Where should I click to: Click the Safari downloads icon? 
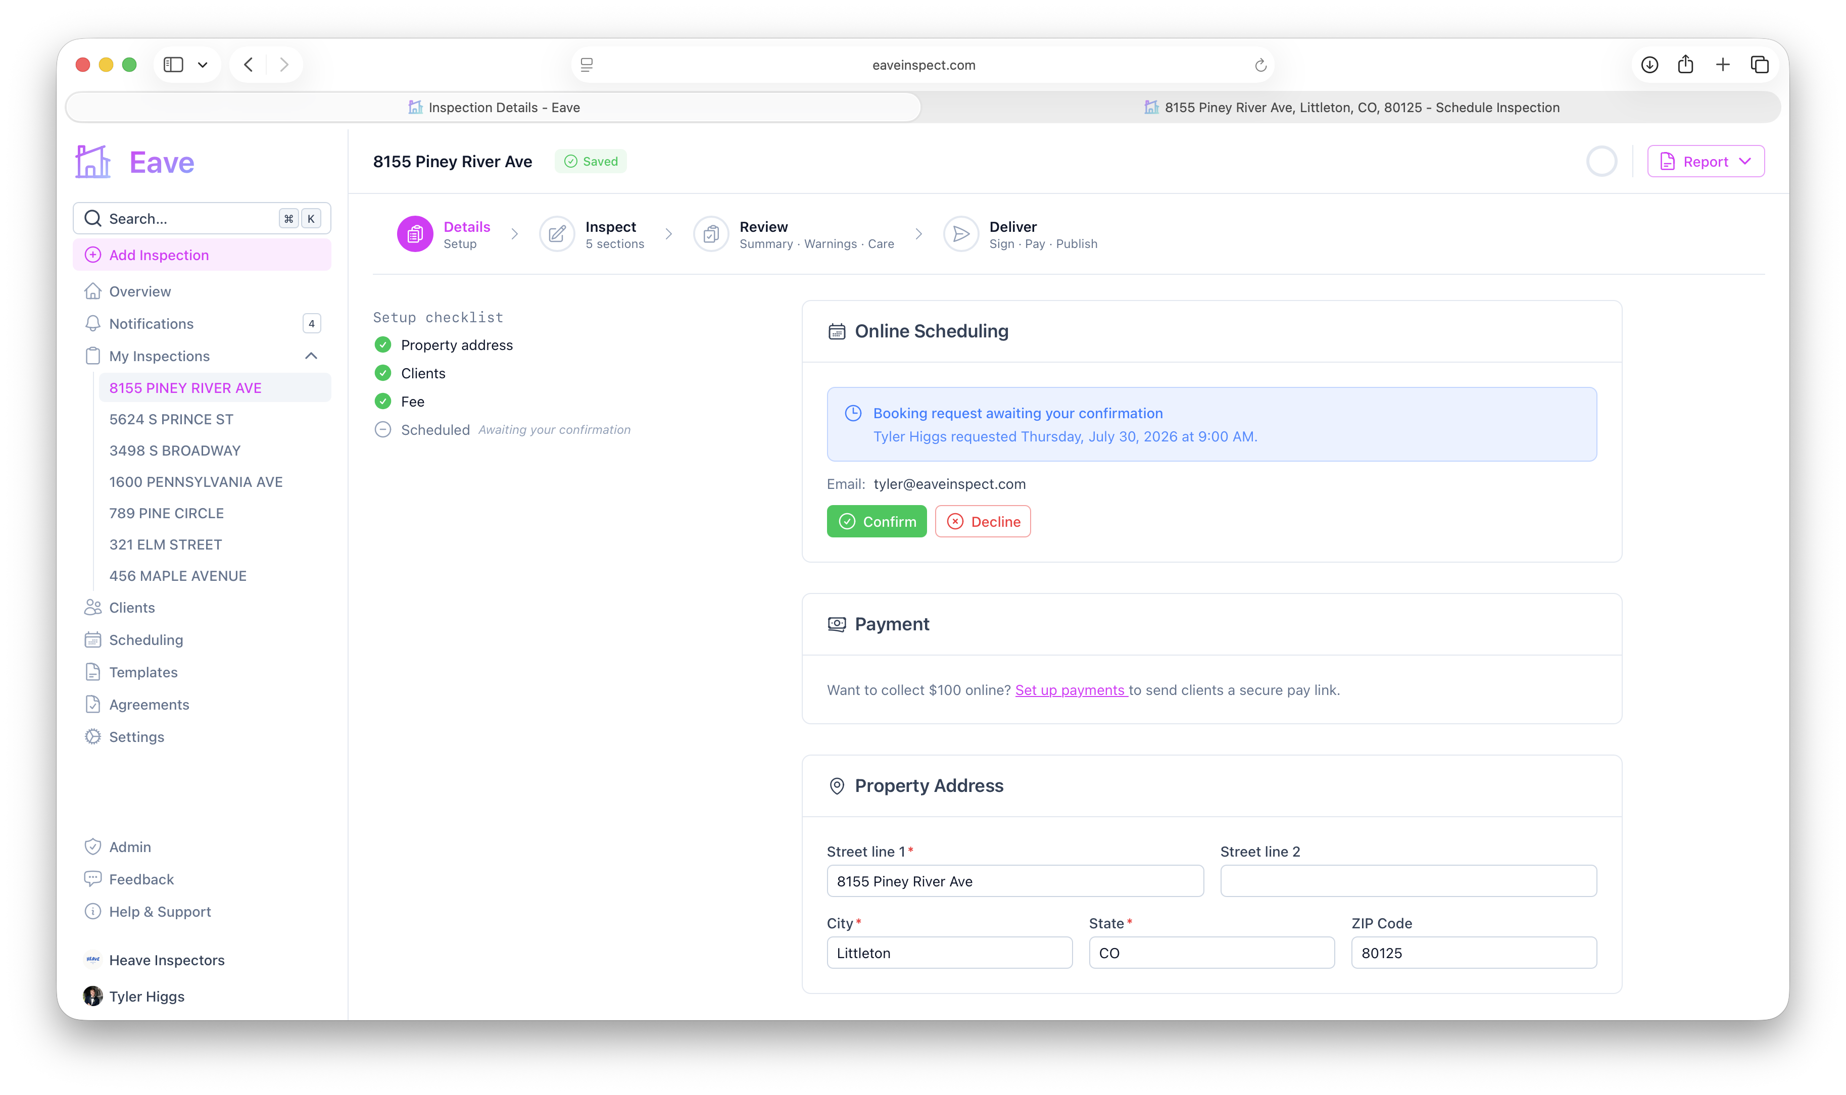pyautogui.click(x=1650, y=65)
